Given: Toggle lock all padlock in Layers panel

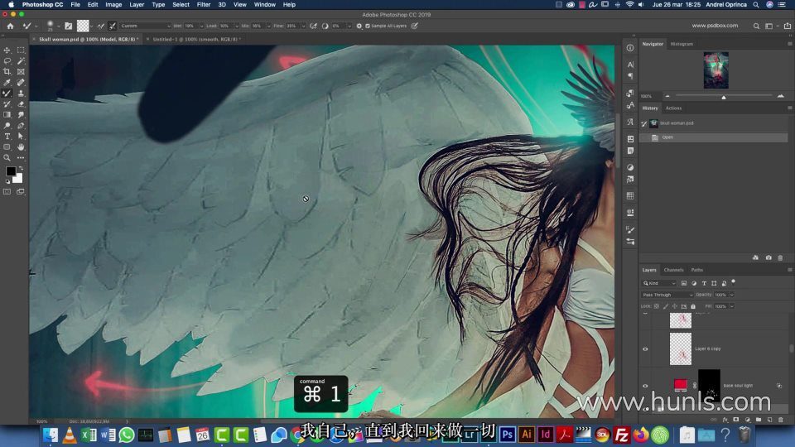Looking at the screenshot, I should 693,306.
